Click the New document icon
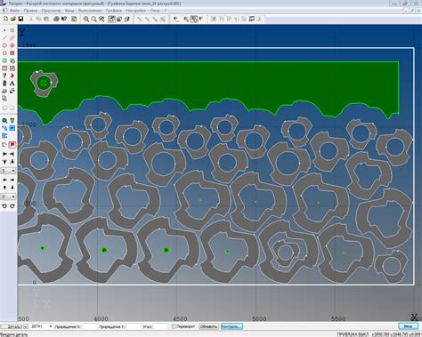This screenshot has height=337, width=422. [x=5, y=19]
